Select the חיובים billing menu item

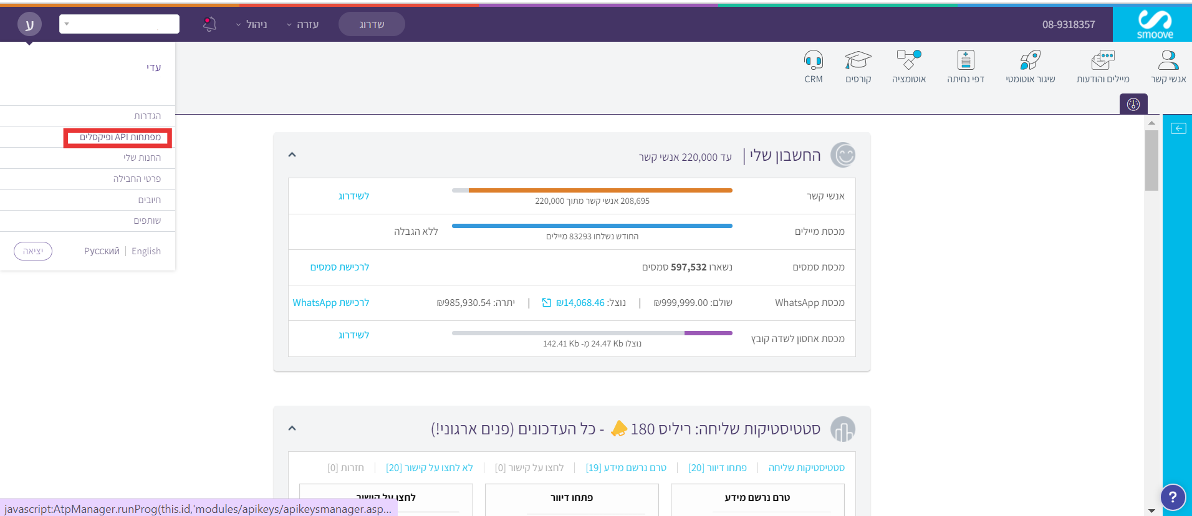[149, 200]
